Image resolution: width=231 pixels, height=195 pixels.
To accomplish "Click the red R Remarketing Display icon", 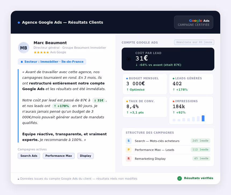I will (129, 159).
